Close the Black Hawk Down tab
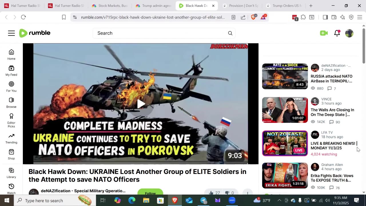The image size is (366, 206). tap(213, 6)
